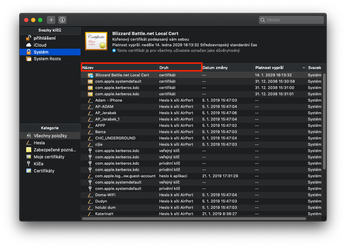Viewport: 346px width, 247px height.
Task: Show the Moje certifikáty category
Action: click(x=49, y=157)
